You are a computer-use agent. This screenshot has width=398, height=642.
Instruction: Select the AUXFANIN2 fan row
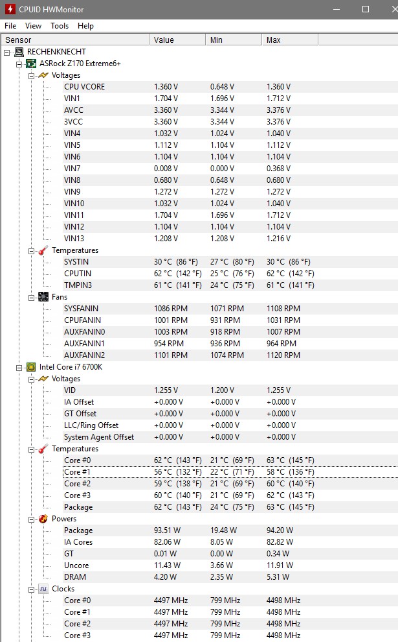[230, 355]
